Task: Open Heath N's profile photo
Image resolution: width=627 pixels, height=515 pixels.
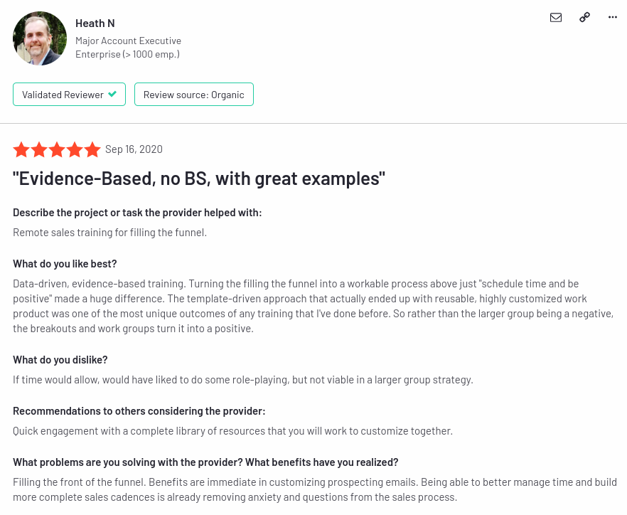Action: [x=40, y=38]
